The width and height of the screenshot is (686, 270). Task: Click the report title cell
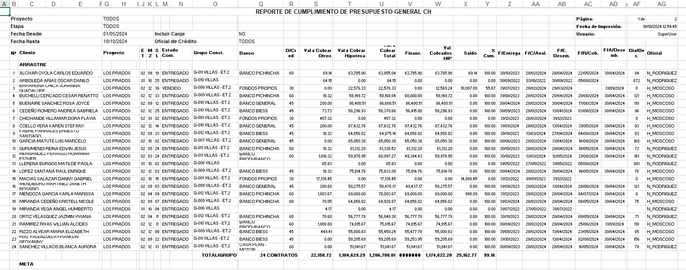[x=343, y=12]
